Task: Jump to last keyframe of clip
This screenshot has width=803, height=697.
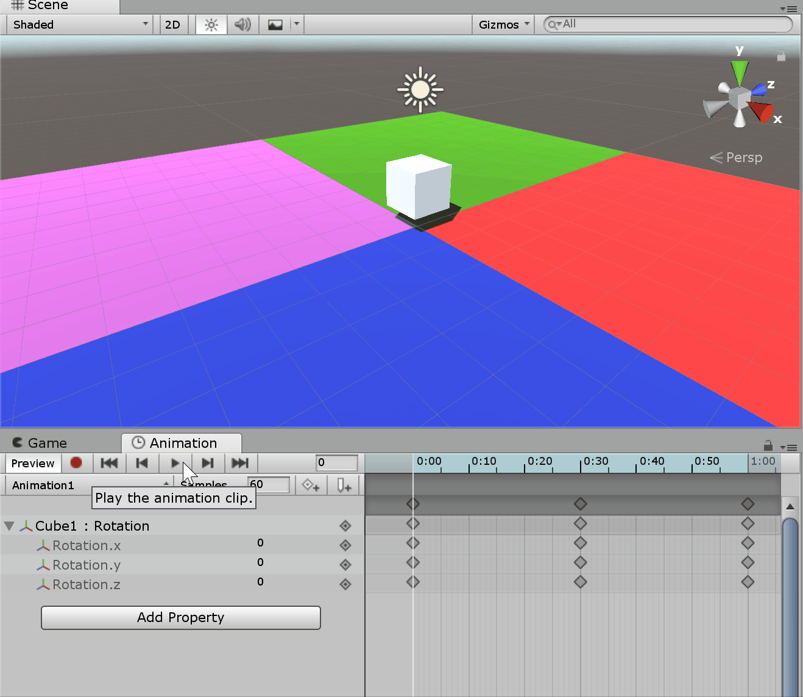Action: (241, 463)
